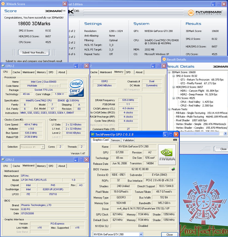The height and width of the screenshot is (237, 228).
Task: Click the Intel Core 2 Duo logo
Action: 76,88
